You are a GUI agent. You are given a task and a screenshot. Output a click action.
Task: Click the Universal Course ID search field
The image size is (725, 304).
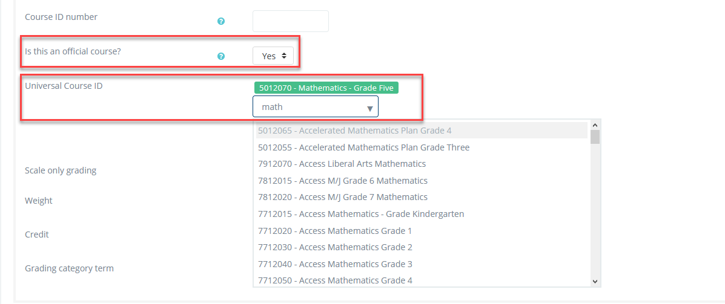click(309, 107)
